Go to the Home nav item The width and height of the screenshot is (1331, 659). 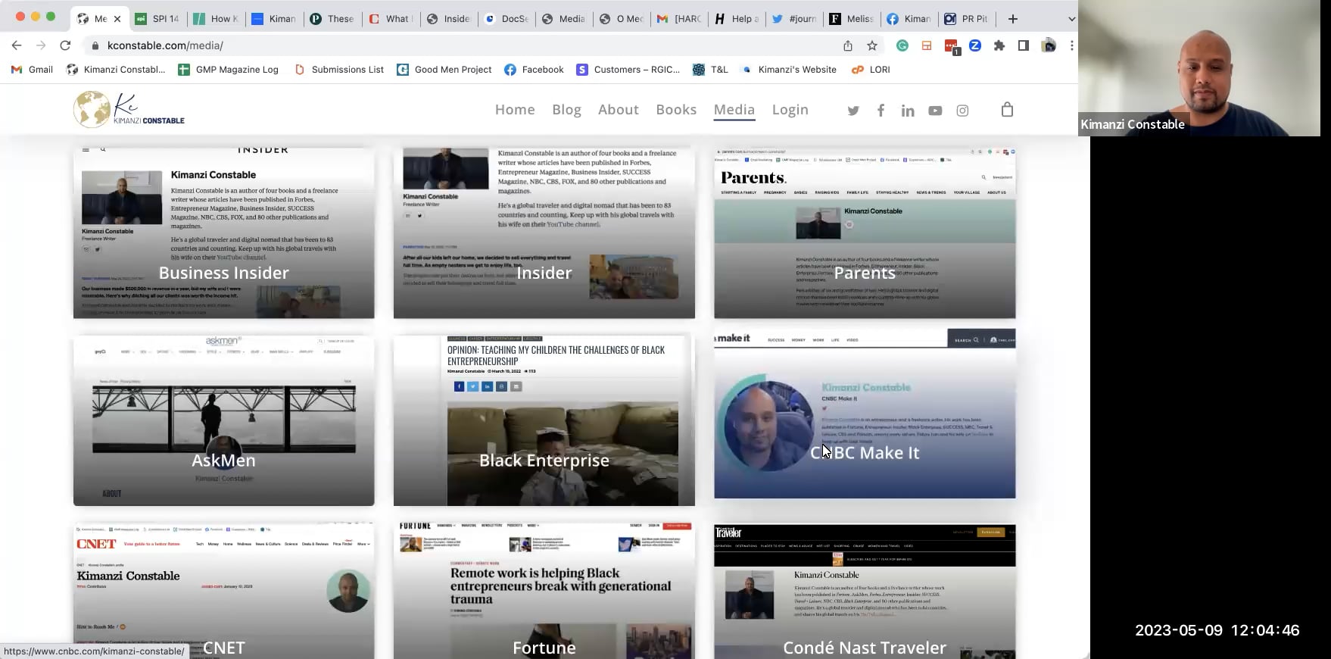point(515,110)
